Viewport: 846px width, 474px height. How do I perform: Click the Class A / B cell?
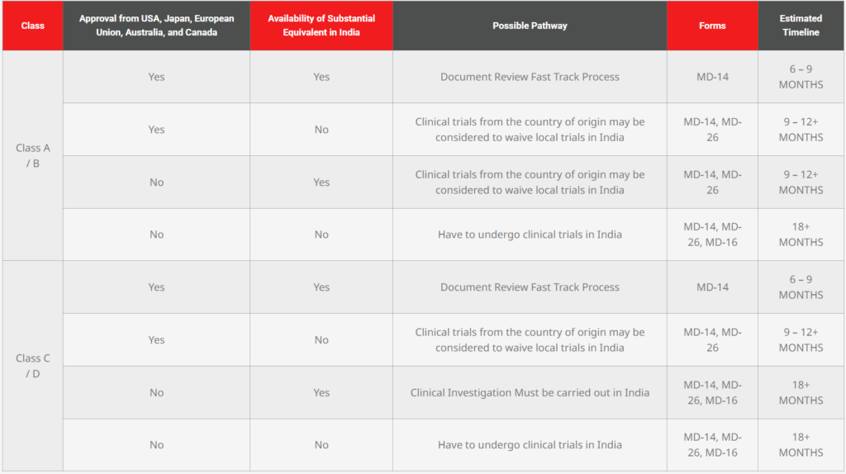click(x=32, y=155)
